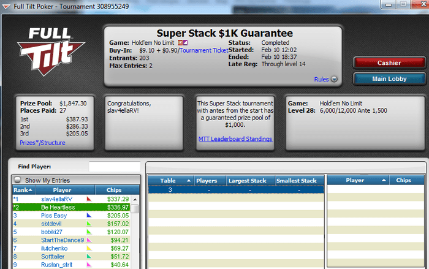Click the Smallest Stack column header
This screenshot has width=429, height=269.
(299, 181)
